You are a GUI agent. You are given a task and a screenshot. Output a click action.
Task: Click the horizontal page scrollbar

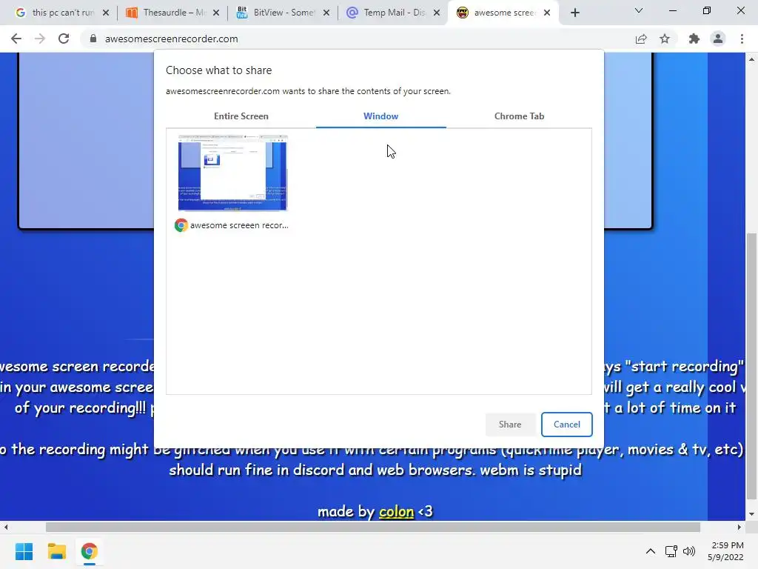pyautogui.click(x=373, y=527)
